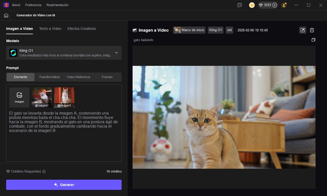
Task: Open the Preferencia menu
Action: pos(33,5)
